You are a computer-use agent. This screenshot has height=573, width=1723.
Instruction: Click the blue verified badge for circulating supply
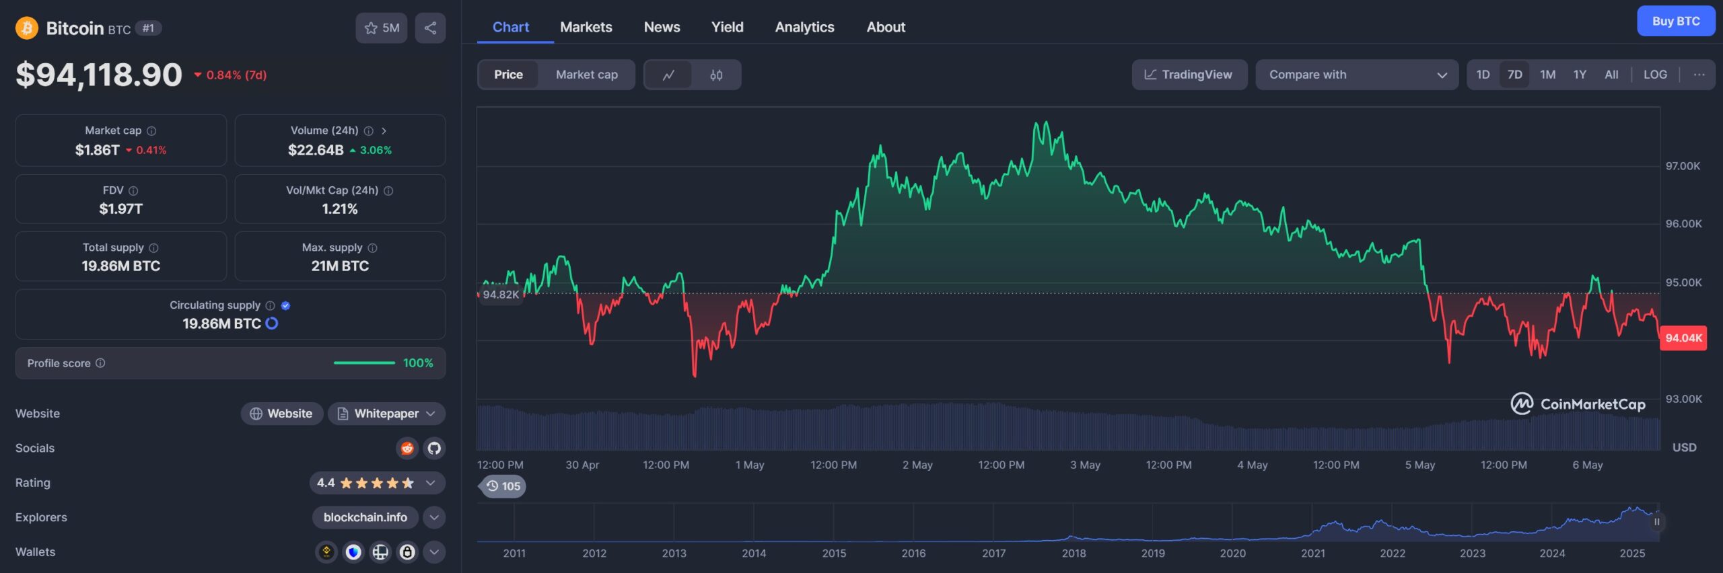tap(285, 305)
